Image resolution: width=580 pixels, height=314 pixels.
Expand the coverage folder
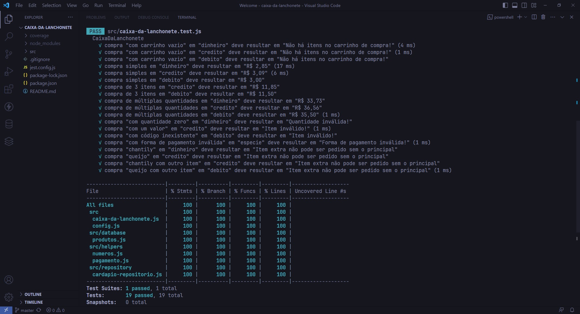tap(48, 36)
